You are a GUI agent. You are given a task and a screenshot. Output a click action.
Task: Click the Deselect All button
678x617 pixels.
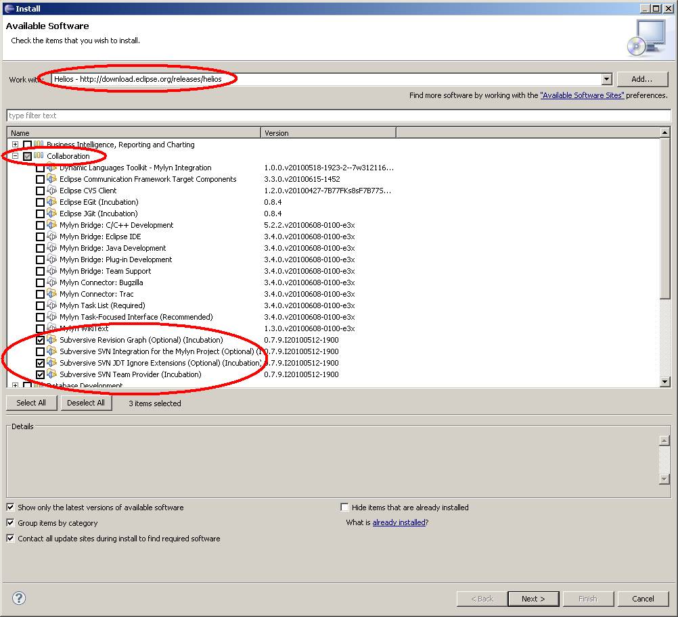(x=86, y=403)
